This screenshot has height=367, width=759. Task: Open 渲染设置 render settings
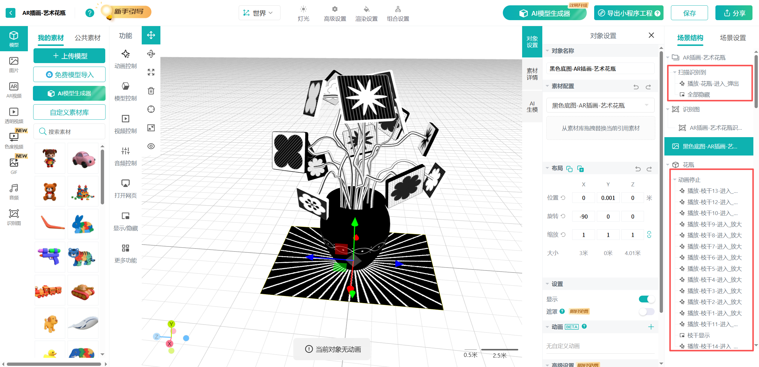click(x=366, y=13)
